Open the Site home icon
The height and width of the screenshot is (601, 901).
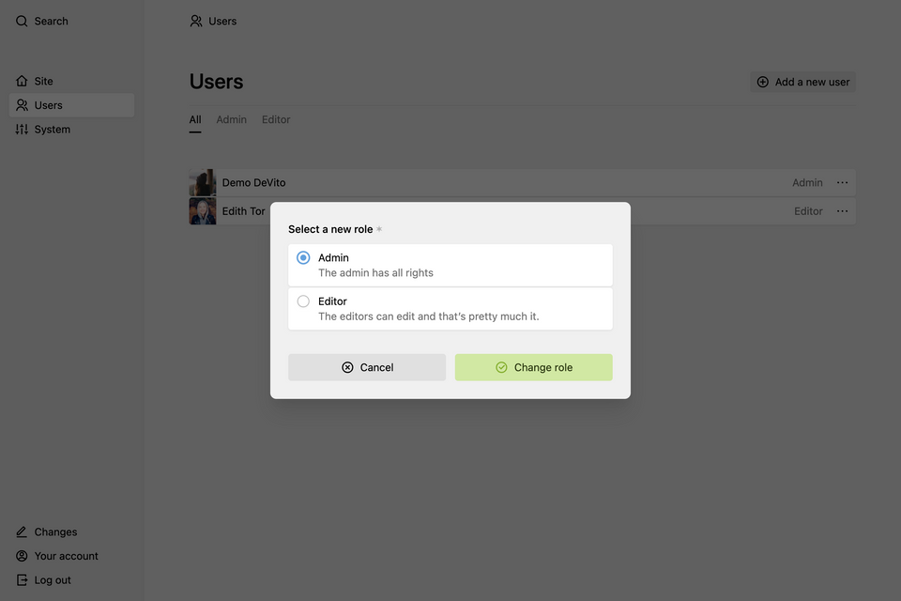tap(22, 81)
